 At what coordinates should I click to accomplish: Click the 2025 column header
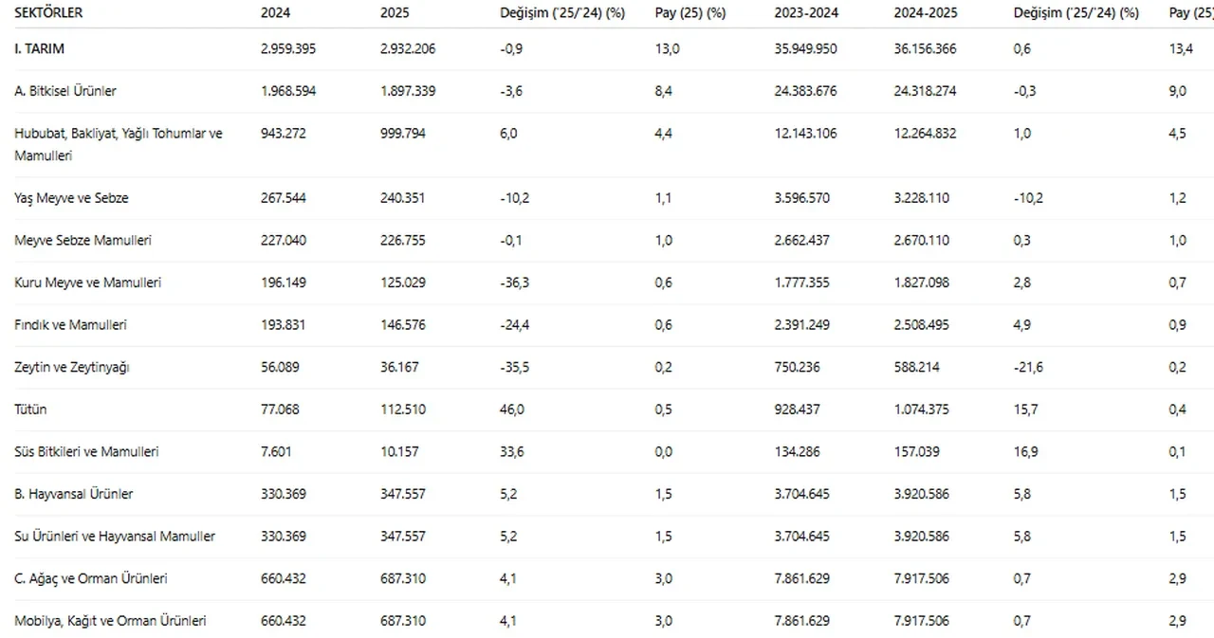(395, 13)
